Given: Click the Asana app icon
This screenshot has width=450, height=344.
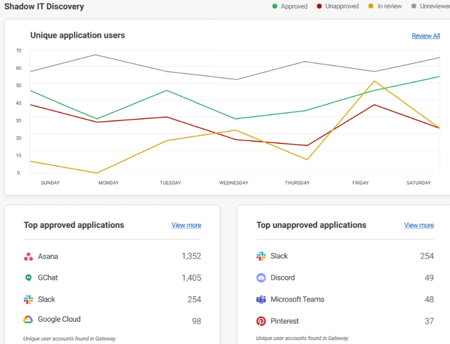Looking at the screenshot, I should (x=28, y=257).
